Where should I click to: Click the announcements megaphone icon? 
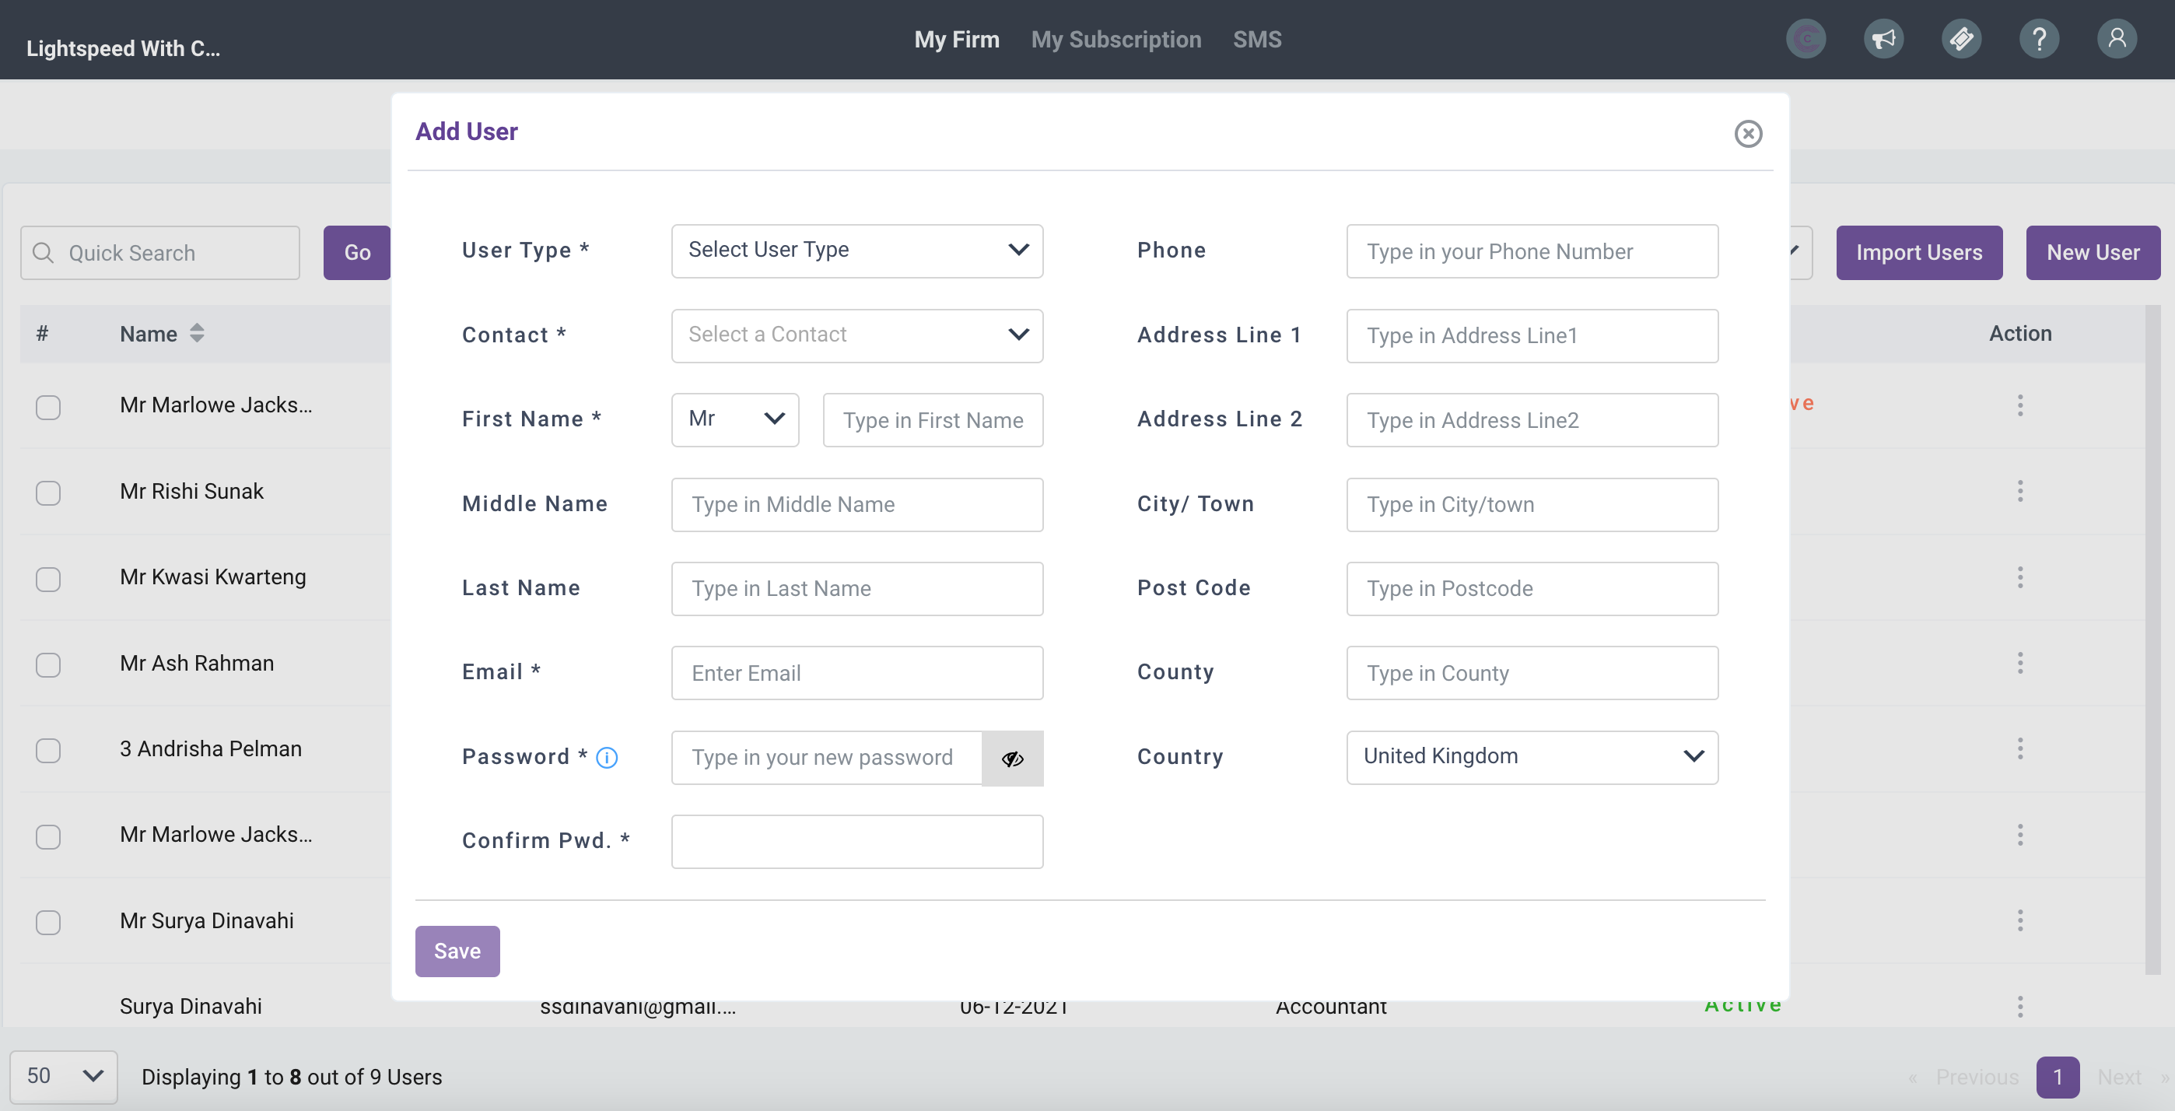pos(1883,39)
